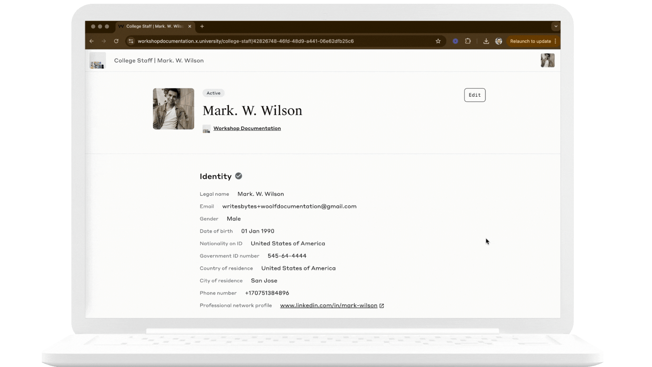Click Mark Wilson's profile photo
The width and height of the screenshot is (652, 367).
point(173,109)
